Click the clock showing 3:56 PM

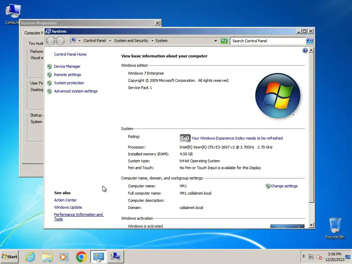point(334,254)
